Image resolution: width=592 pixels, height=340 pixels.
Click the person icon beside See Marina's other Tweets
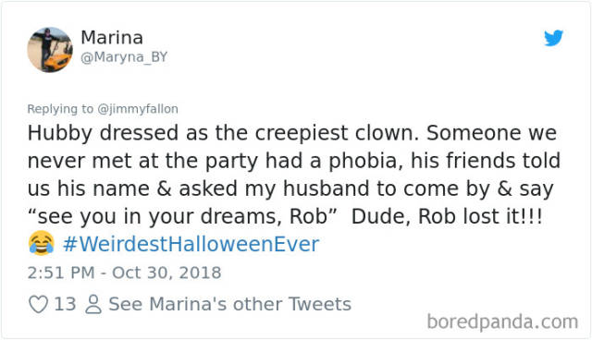[x=93, y=304]
